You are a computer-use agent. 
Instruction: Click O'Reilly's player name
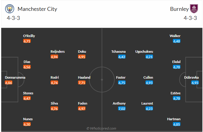(x=29, y=36)
